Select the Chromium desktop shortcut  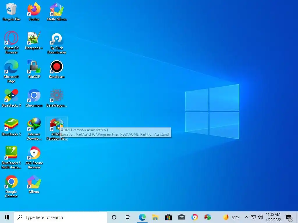click(x=34, y=98)
